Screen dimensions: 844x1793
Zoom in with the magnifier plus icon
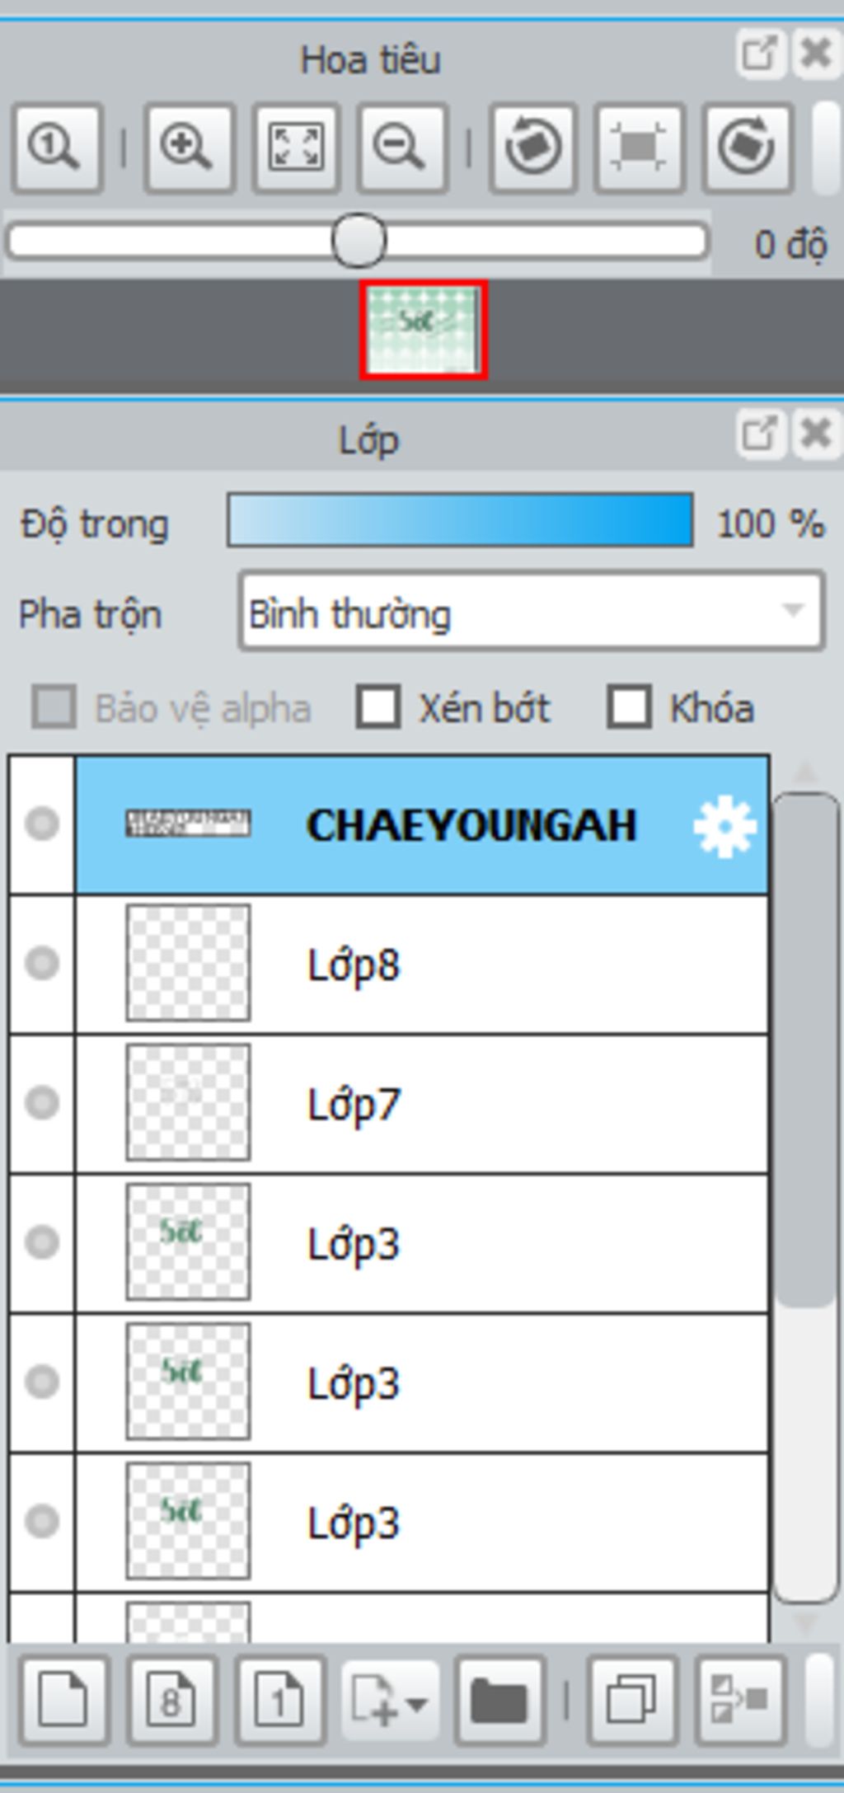pos(189,148)
